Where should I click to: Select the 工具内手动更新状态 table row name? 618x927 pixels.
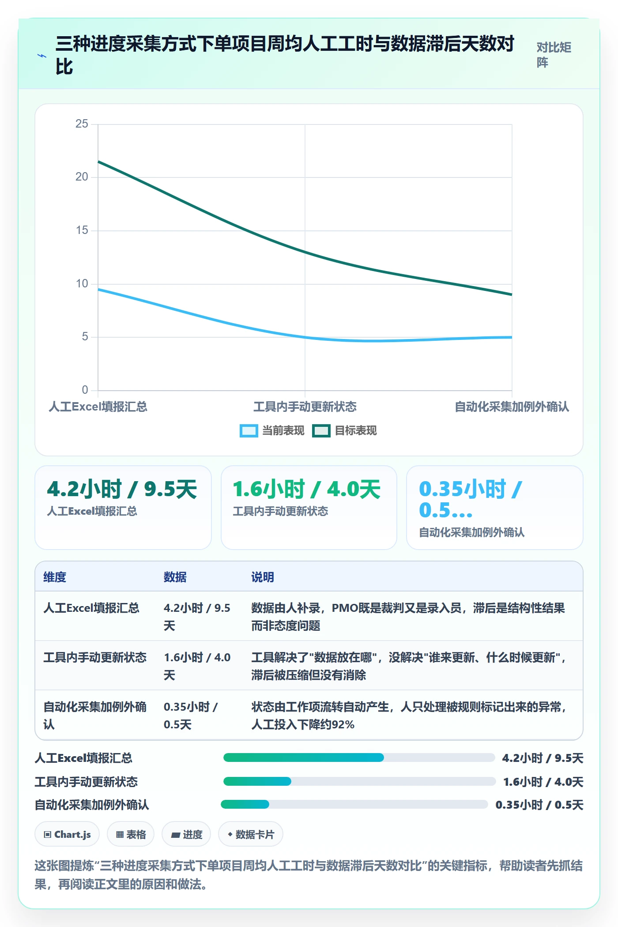[95, 657]
